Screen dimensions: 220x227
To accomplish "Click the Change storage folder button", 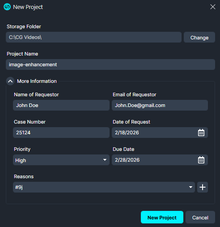I will 199,37.
